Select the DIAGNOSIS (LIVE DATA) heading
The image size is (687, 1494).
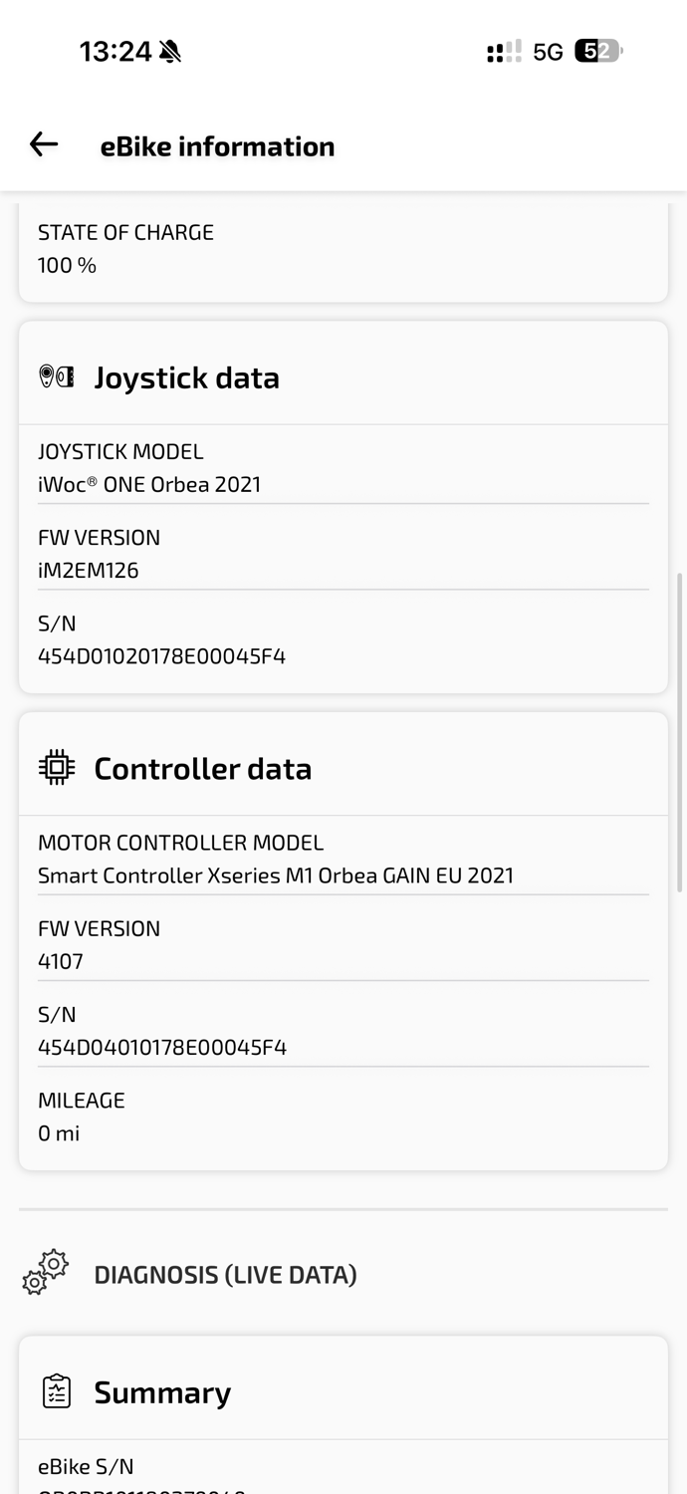225,1274
